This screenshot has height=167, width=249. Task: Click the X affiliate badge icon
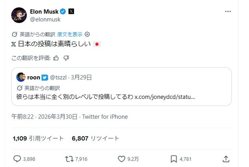pos(71,11)
